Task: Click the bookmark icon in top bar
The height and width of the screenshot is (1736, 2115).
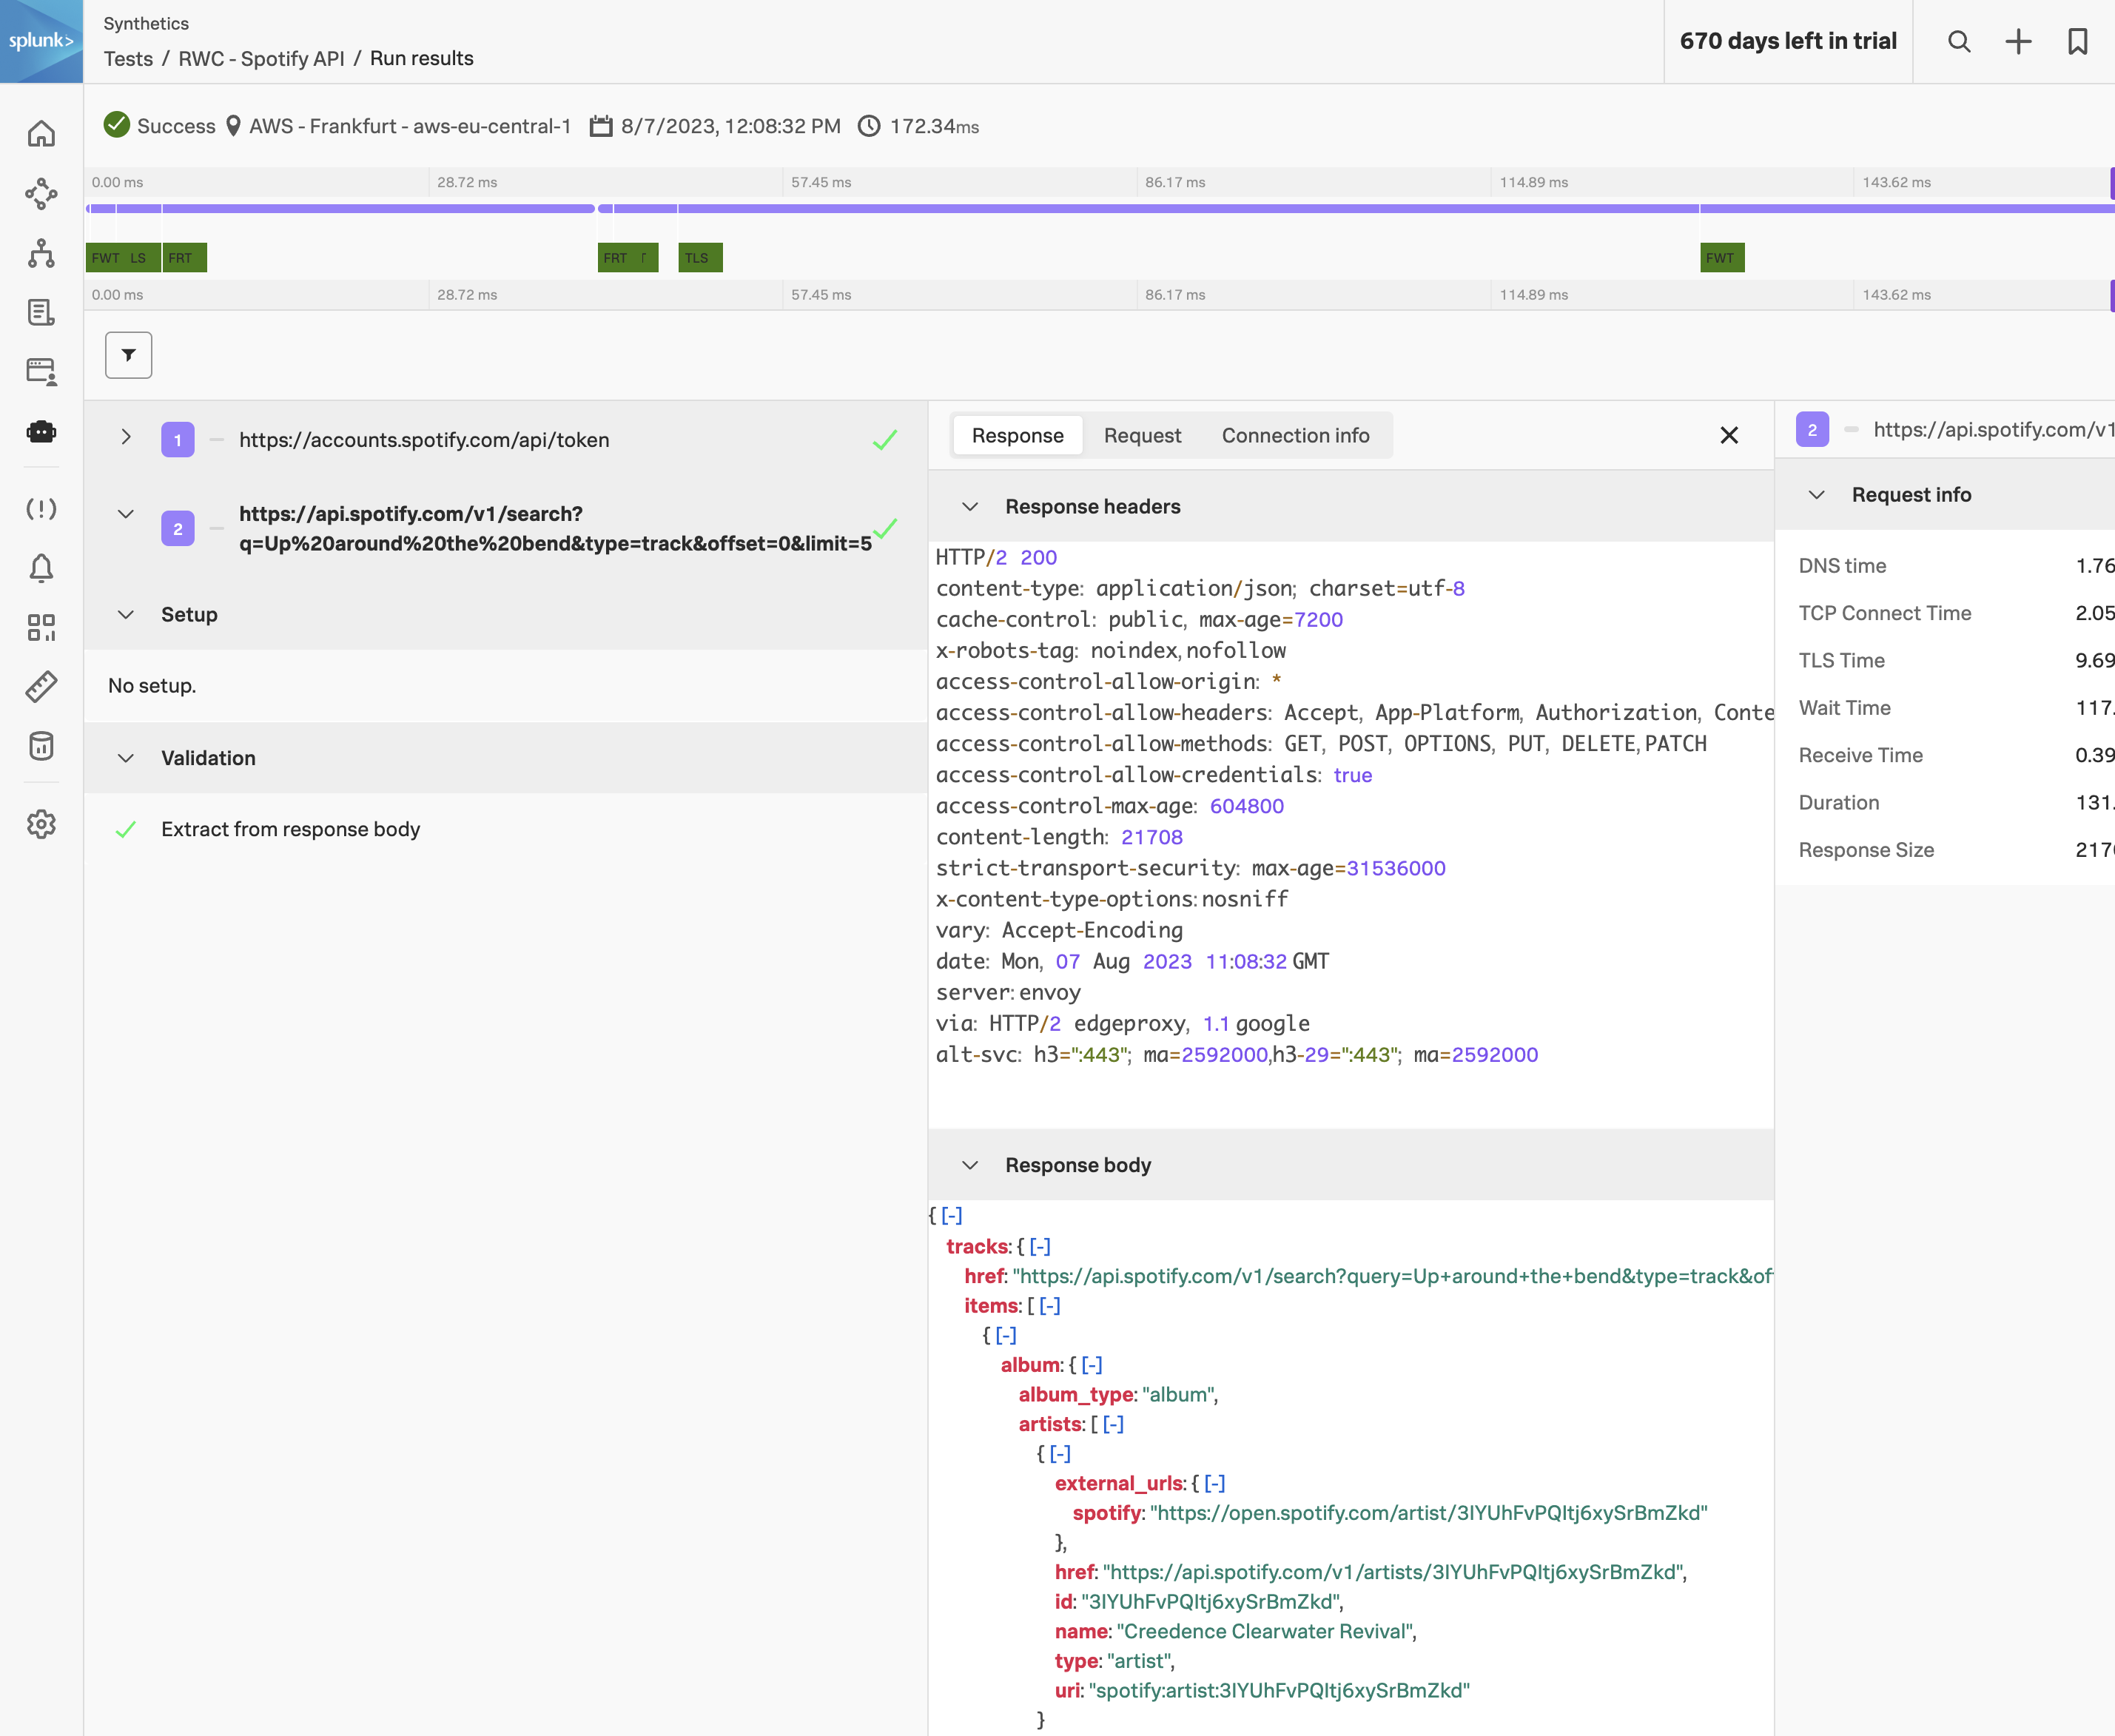Action: point(2078,42)
